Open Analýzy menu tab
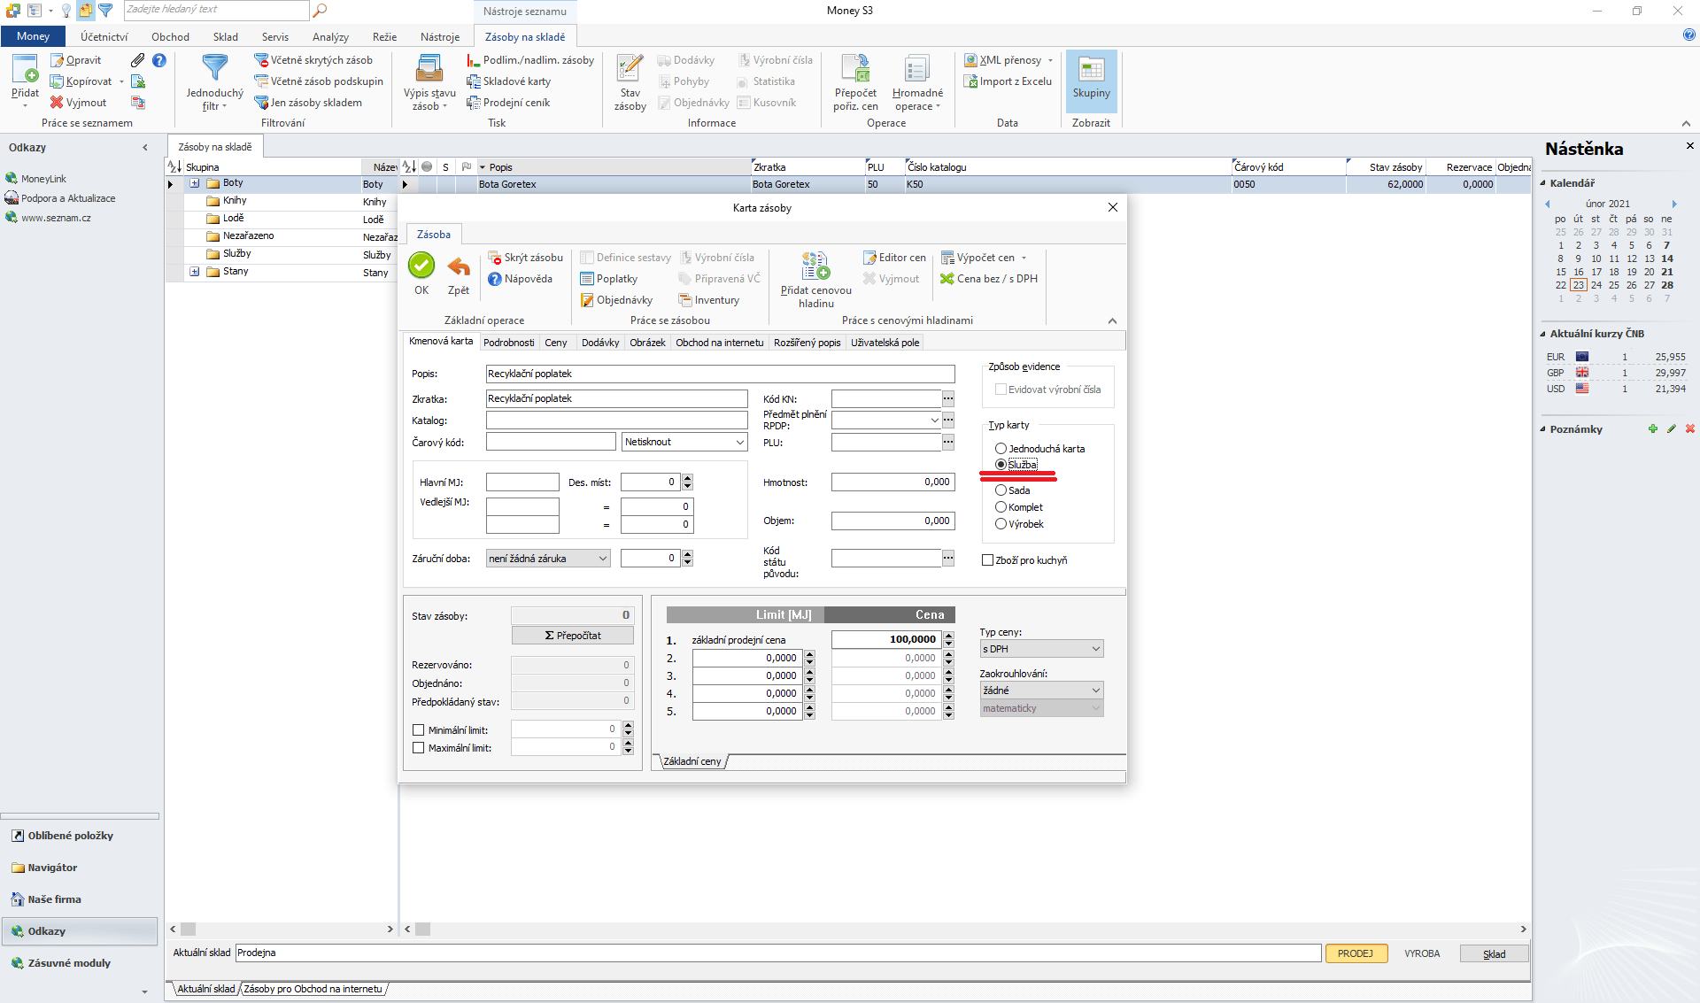The width and height of the screenshot is (1700, 1003). click(330, 36)
